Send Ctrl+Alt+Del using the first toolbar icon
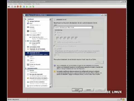 [x=9, y=7]
